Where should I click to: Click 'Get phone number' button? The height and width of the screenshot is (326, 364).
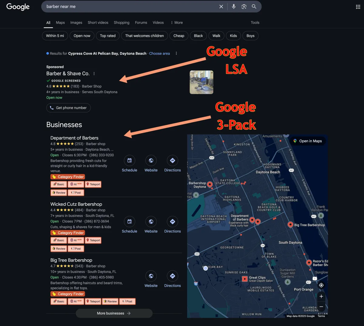click(69, 108)
